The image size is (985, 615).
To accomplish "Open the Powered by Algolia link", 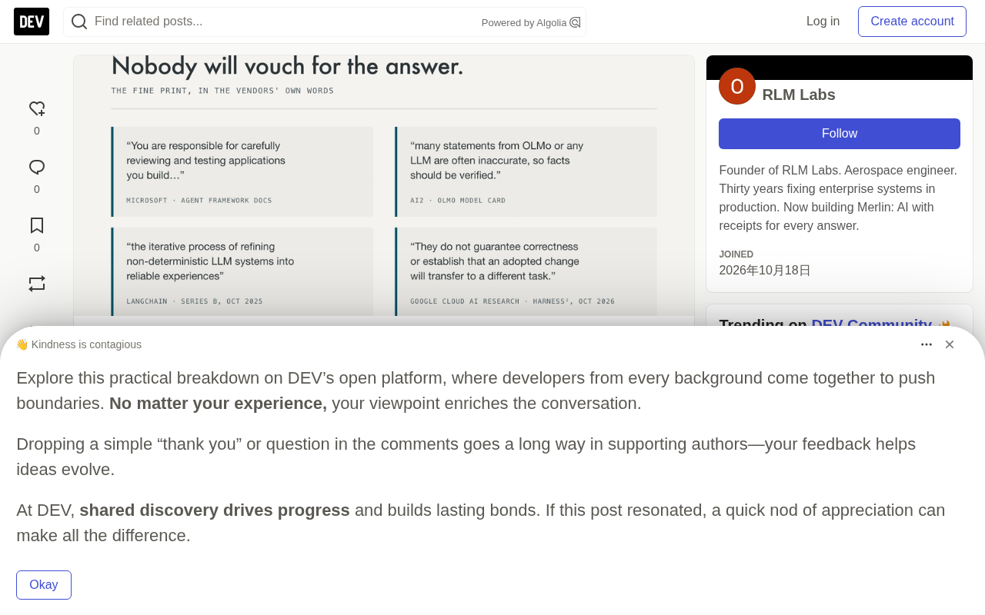I will 531,22.
